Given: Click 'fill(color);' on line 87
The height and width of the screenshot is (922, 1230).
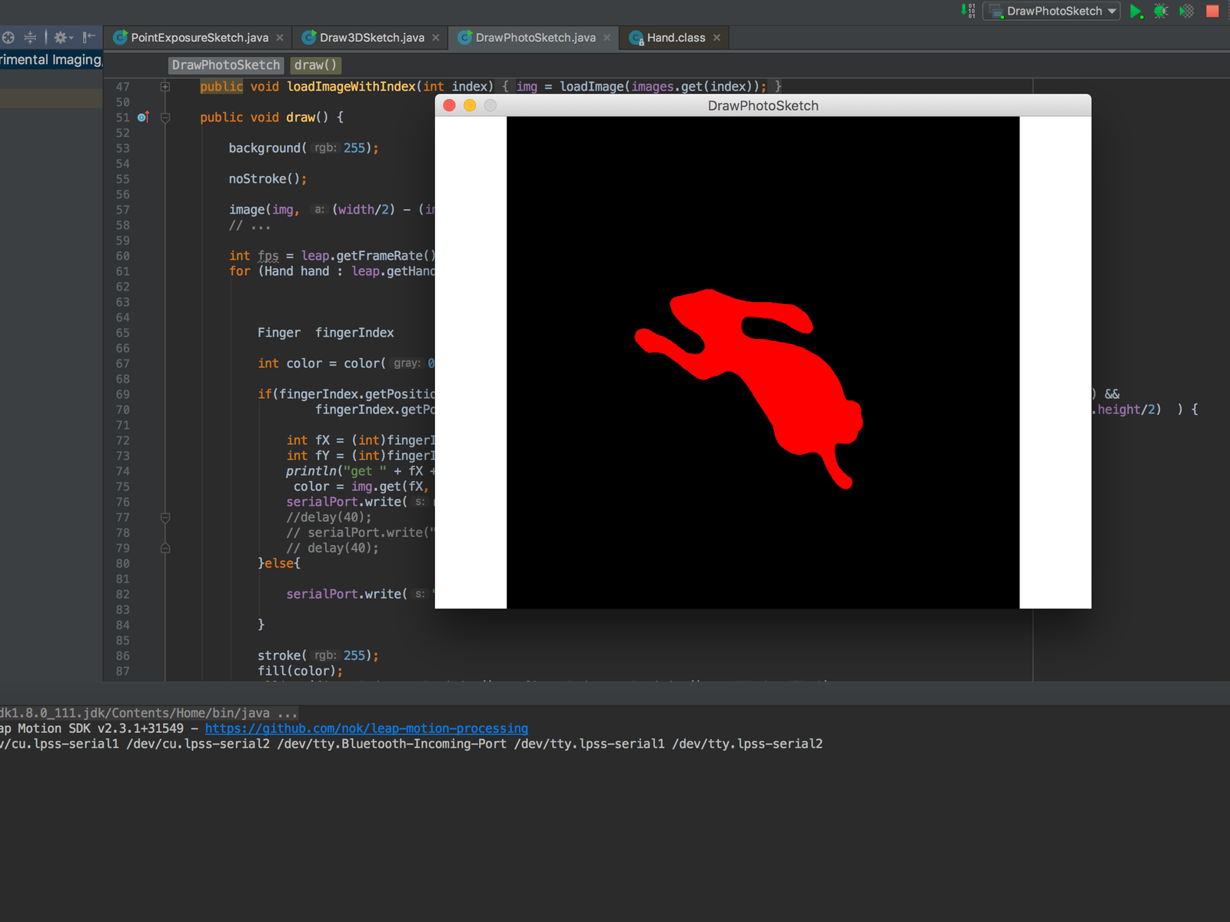Looking at the screenshot, I should point(301,671).
